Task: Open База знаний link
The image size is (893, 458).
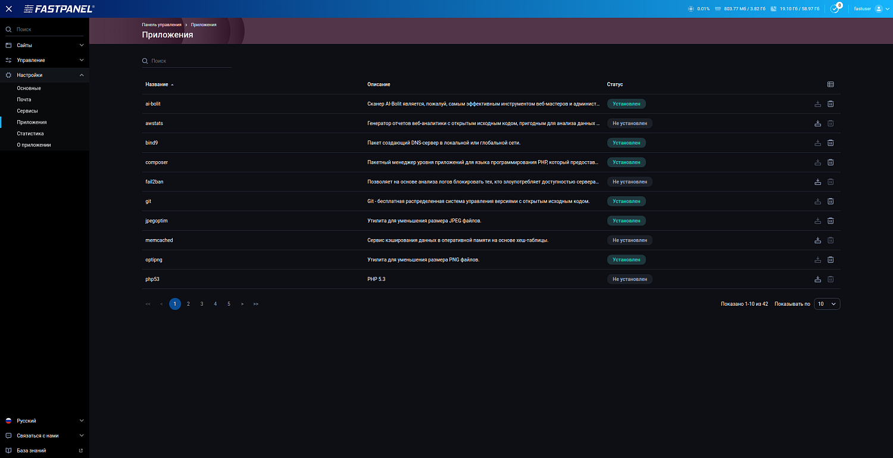Action: (x=45, y=450)
